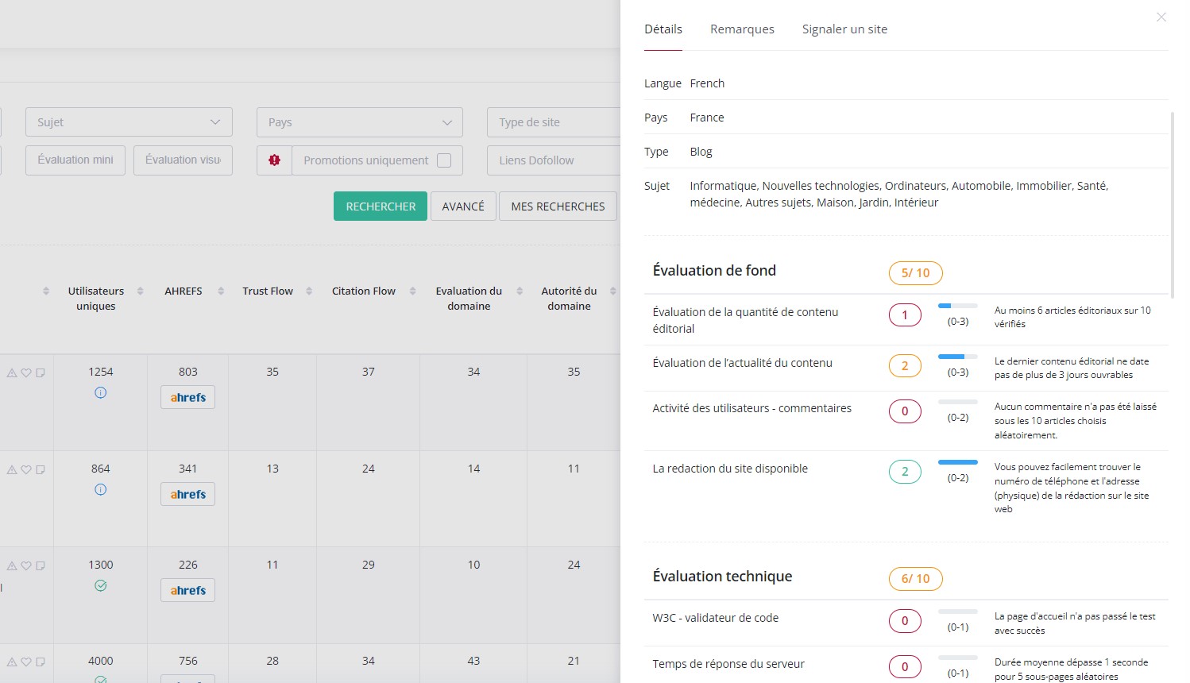Click the AVANCÉ button
1190x683 pixels.
pos(463,206)
